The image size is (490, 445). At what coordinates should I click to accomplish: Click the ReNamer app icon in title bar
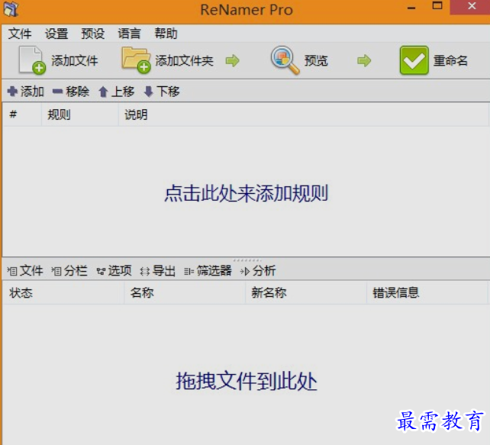coord(11,8)
